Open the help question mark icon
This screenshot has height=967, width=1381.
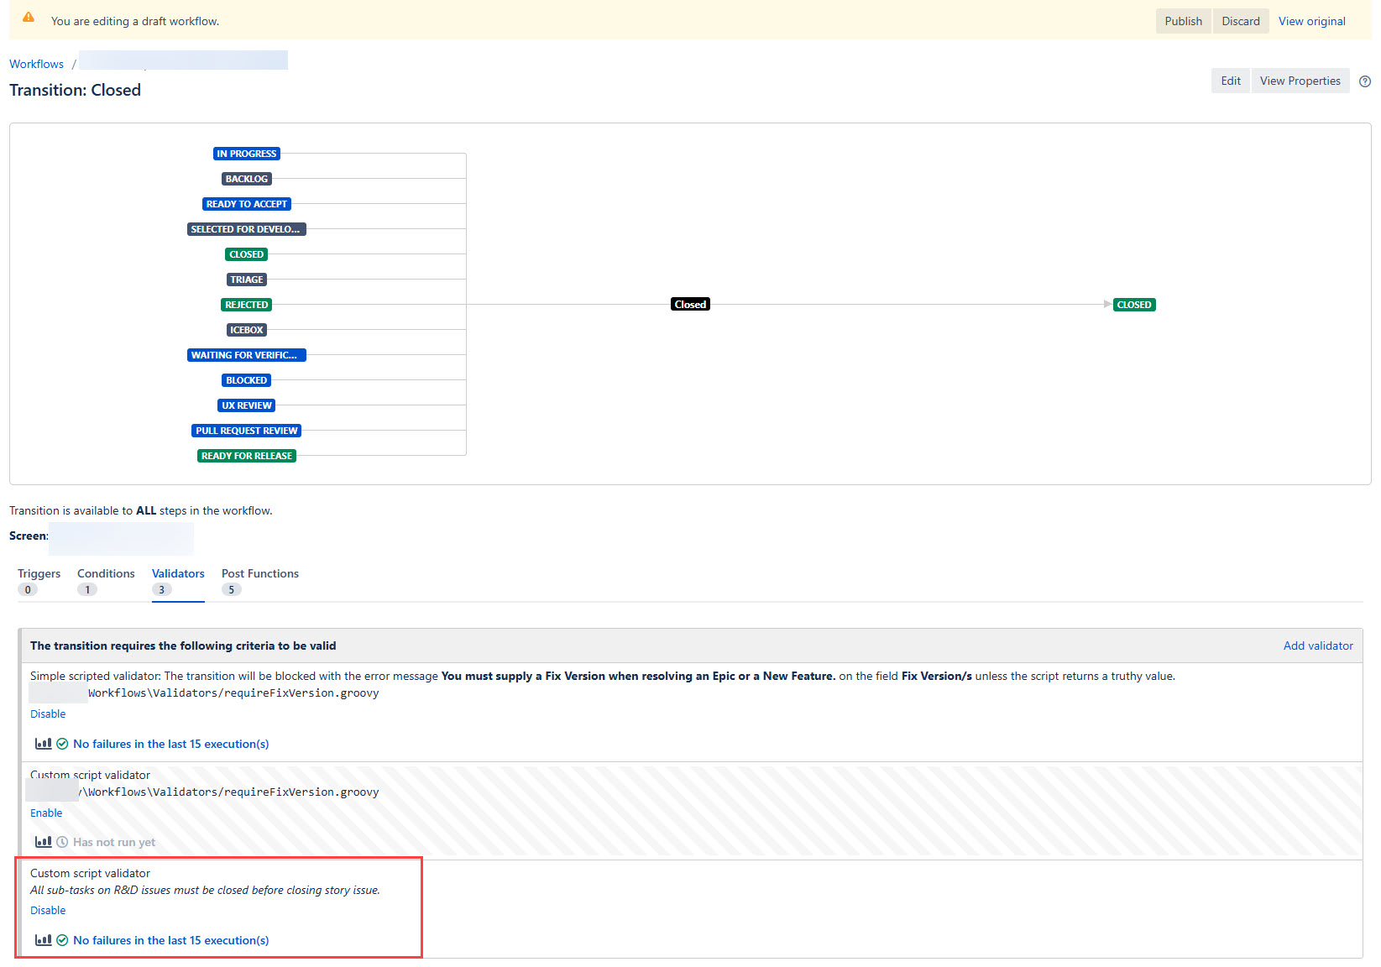(x=1364, y=81)
